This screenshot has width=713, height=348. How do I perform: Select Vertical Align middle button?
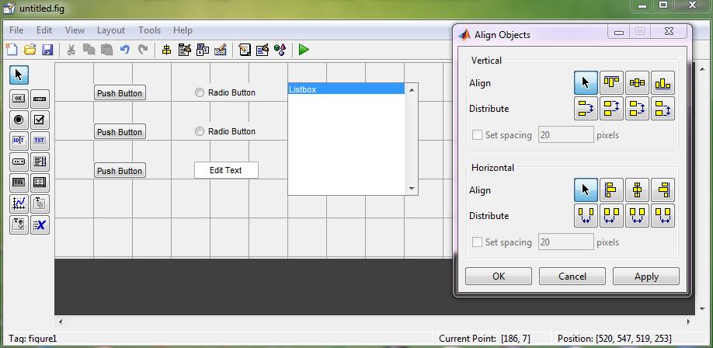(x=637, y=83)
